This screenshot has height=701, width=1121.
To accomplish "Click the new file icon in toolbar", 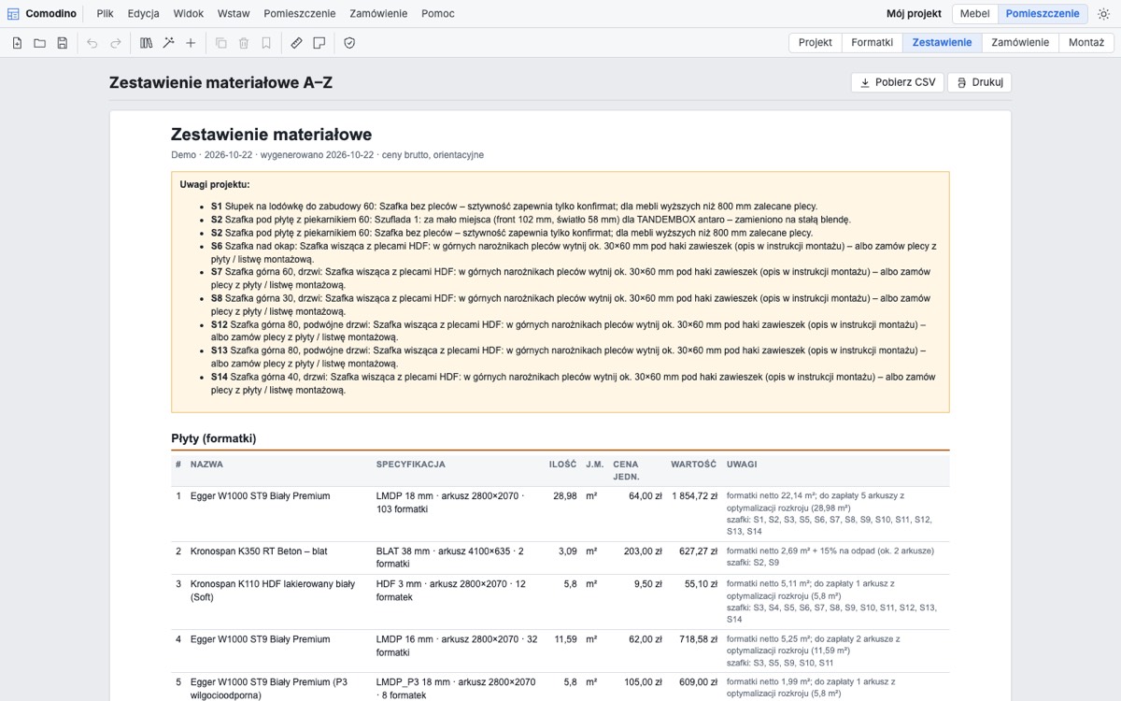I will (x=17, y=43).
